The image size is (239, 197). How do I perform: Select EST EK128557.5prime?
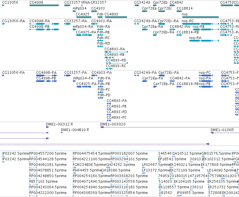pyautogui.click(x=174, y=187)
